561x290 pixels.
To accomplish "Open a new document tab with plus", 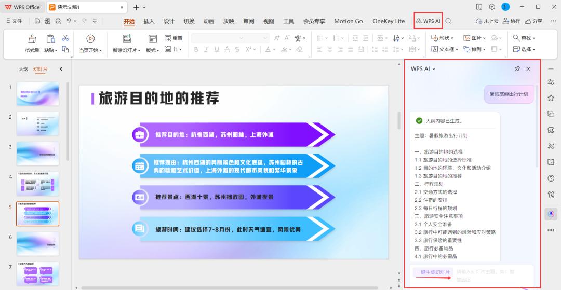I will (x=136, y=7).
